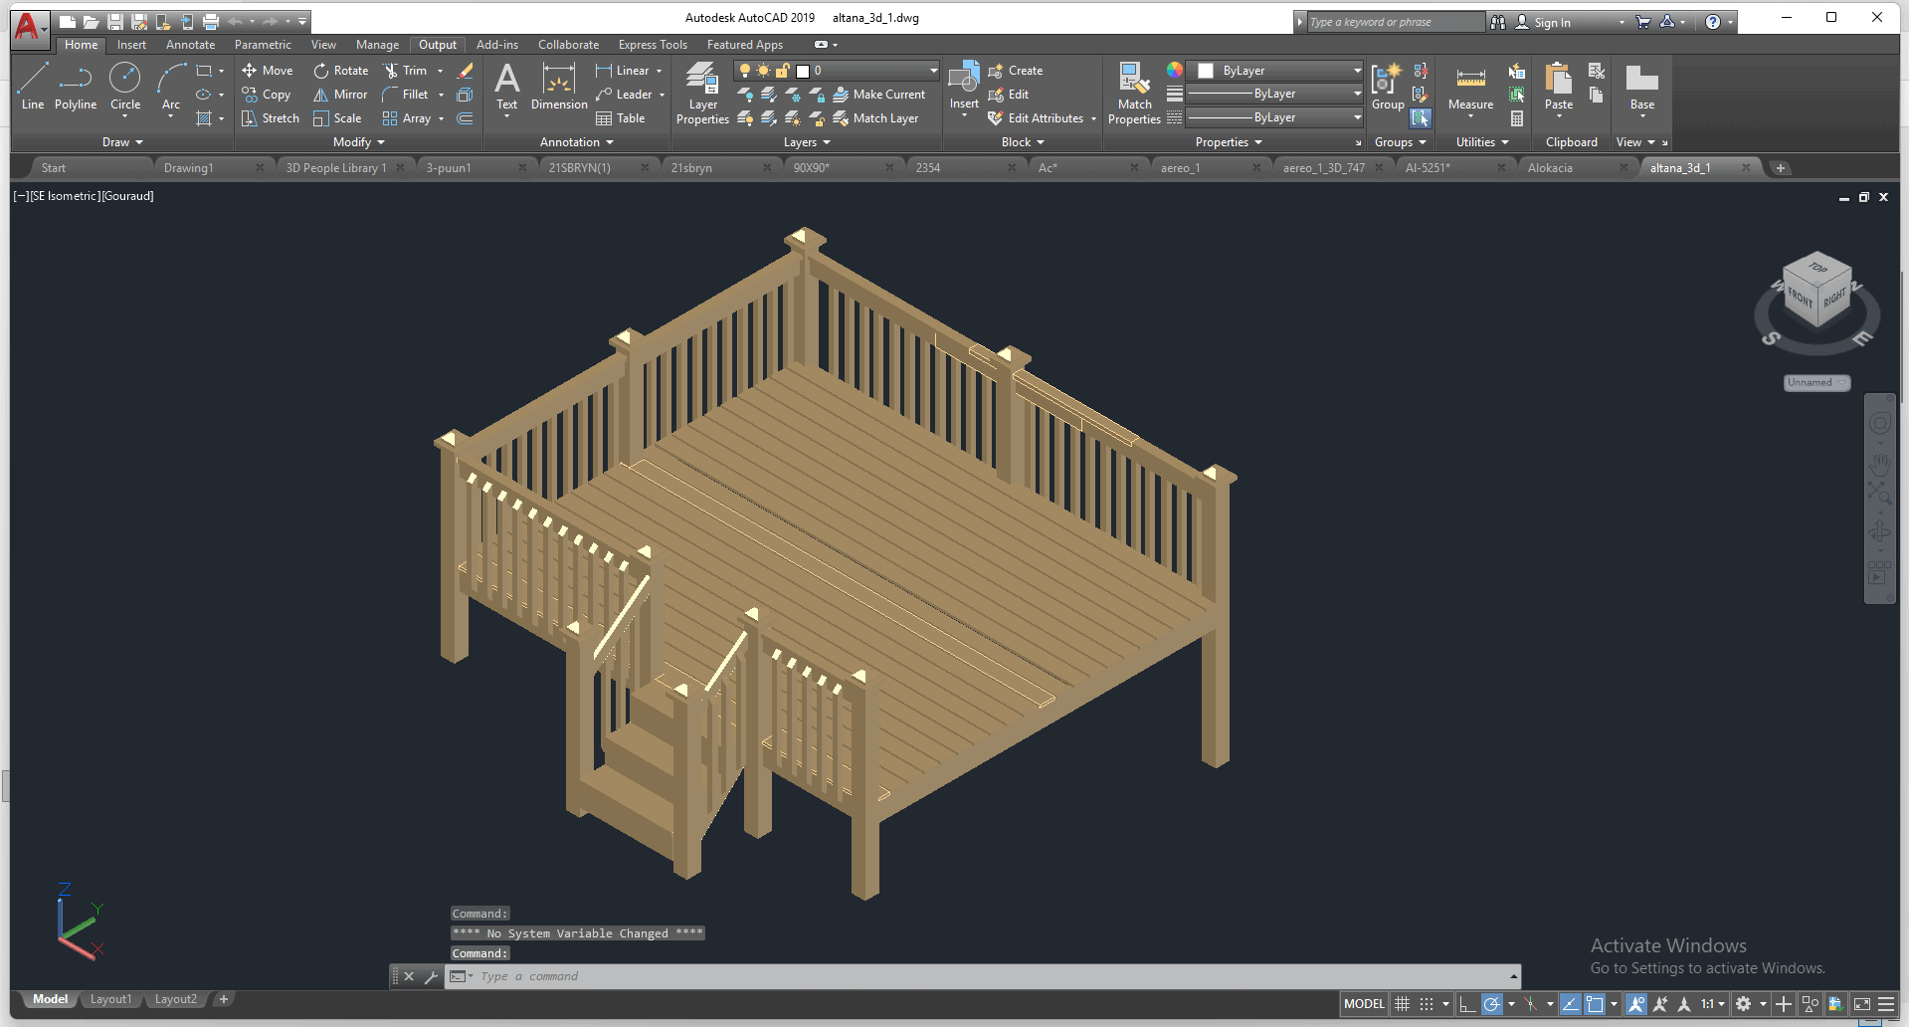Toggle drawing grid display in status bar

coord(1402,1004)
